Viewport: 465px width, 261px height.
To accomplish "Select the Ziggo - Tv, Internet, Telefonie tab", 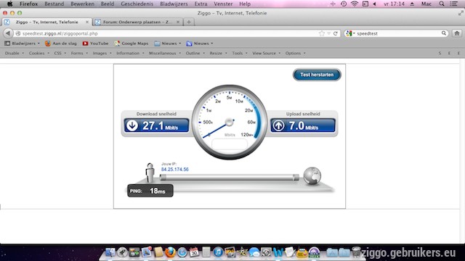I will pos(46,22).
